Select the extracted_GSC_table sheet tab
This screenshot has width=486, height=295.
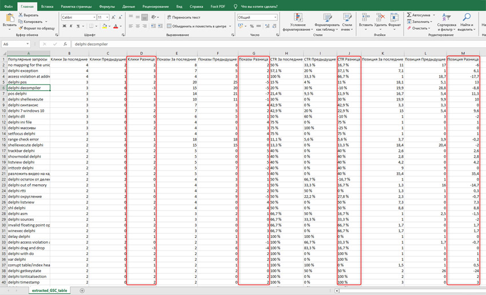50,290
